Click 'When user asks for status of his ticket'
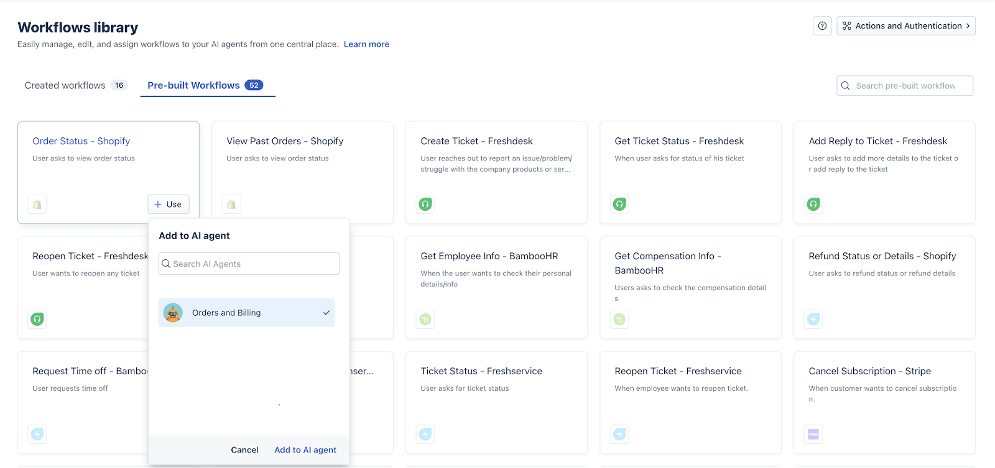The width and height of the screenshot is (995, 468). (x=679, y=158)
